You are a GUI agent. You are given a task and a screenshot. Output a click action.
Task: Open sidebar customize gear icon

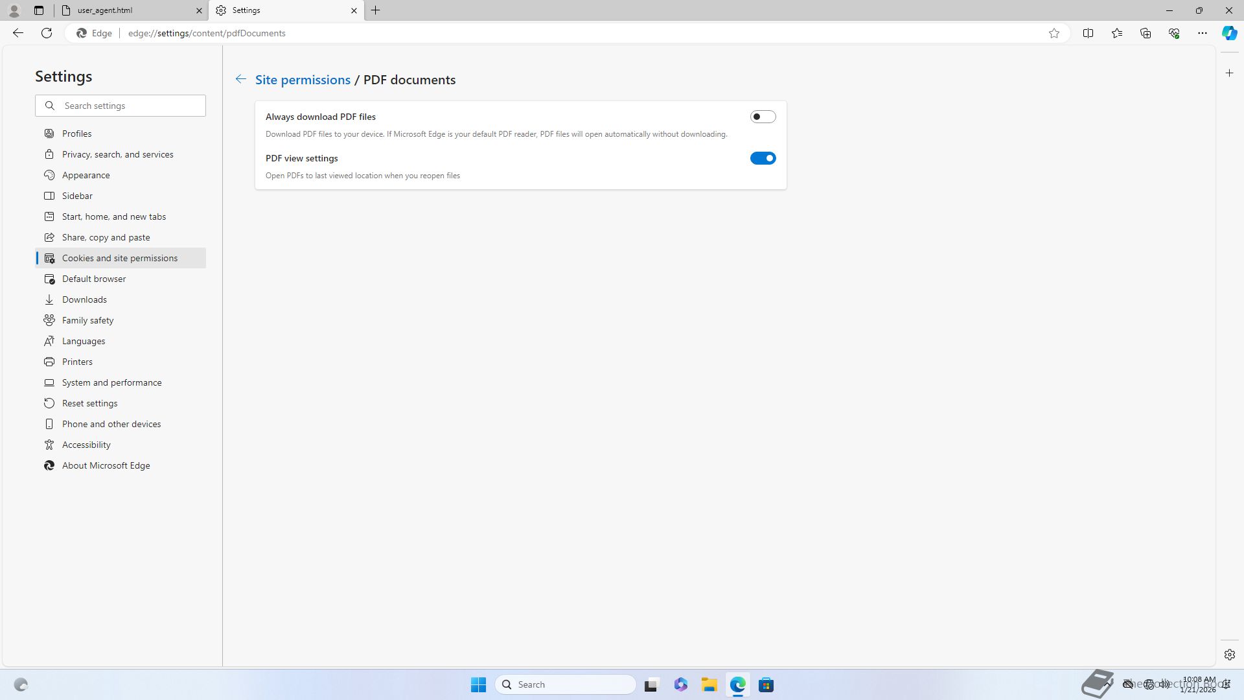[x=1229, y=655]
